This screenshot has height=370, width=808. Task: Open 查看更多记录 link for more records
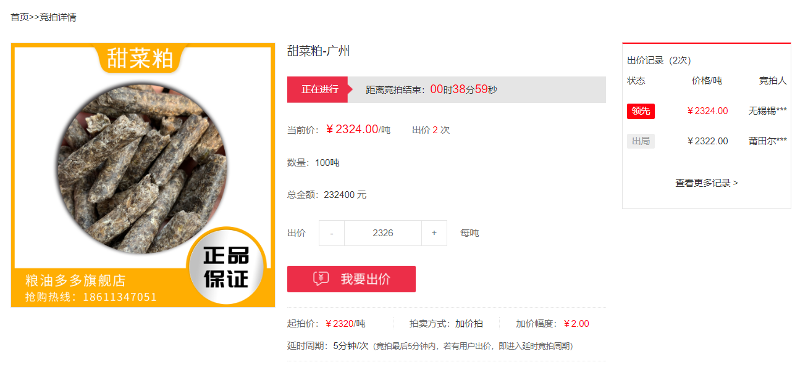(707, 183)
